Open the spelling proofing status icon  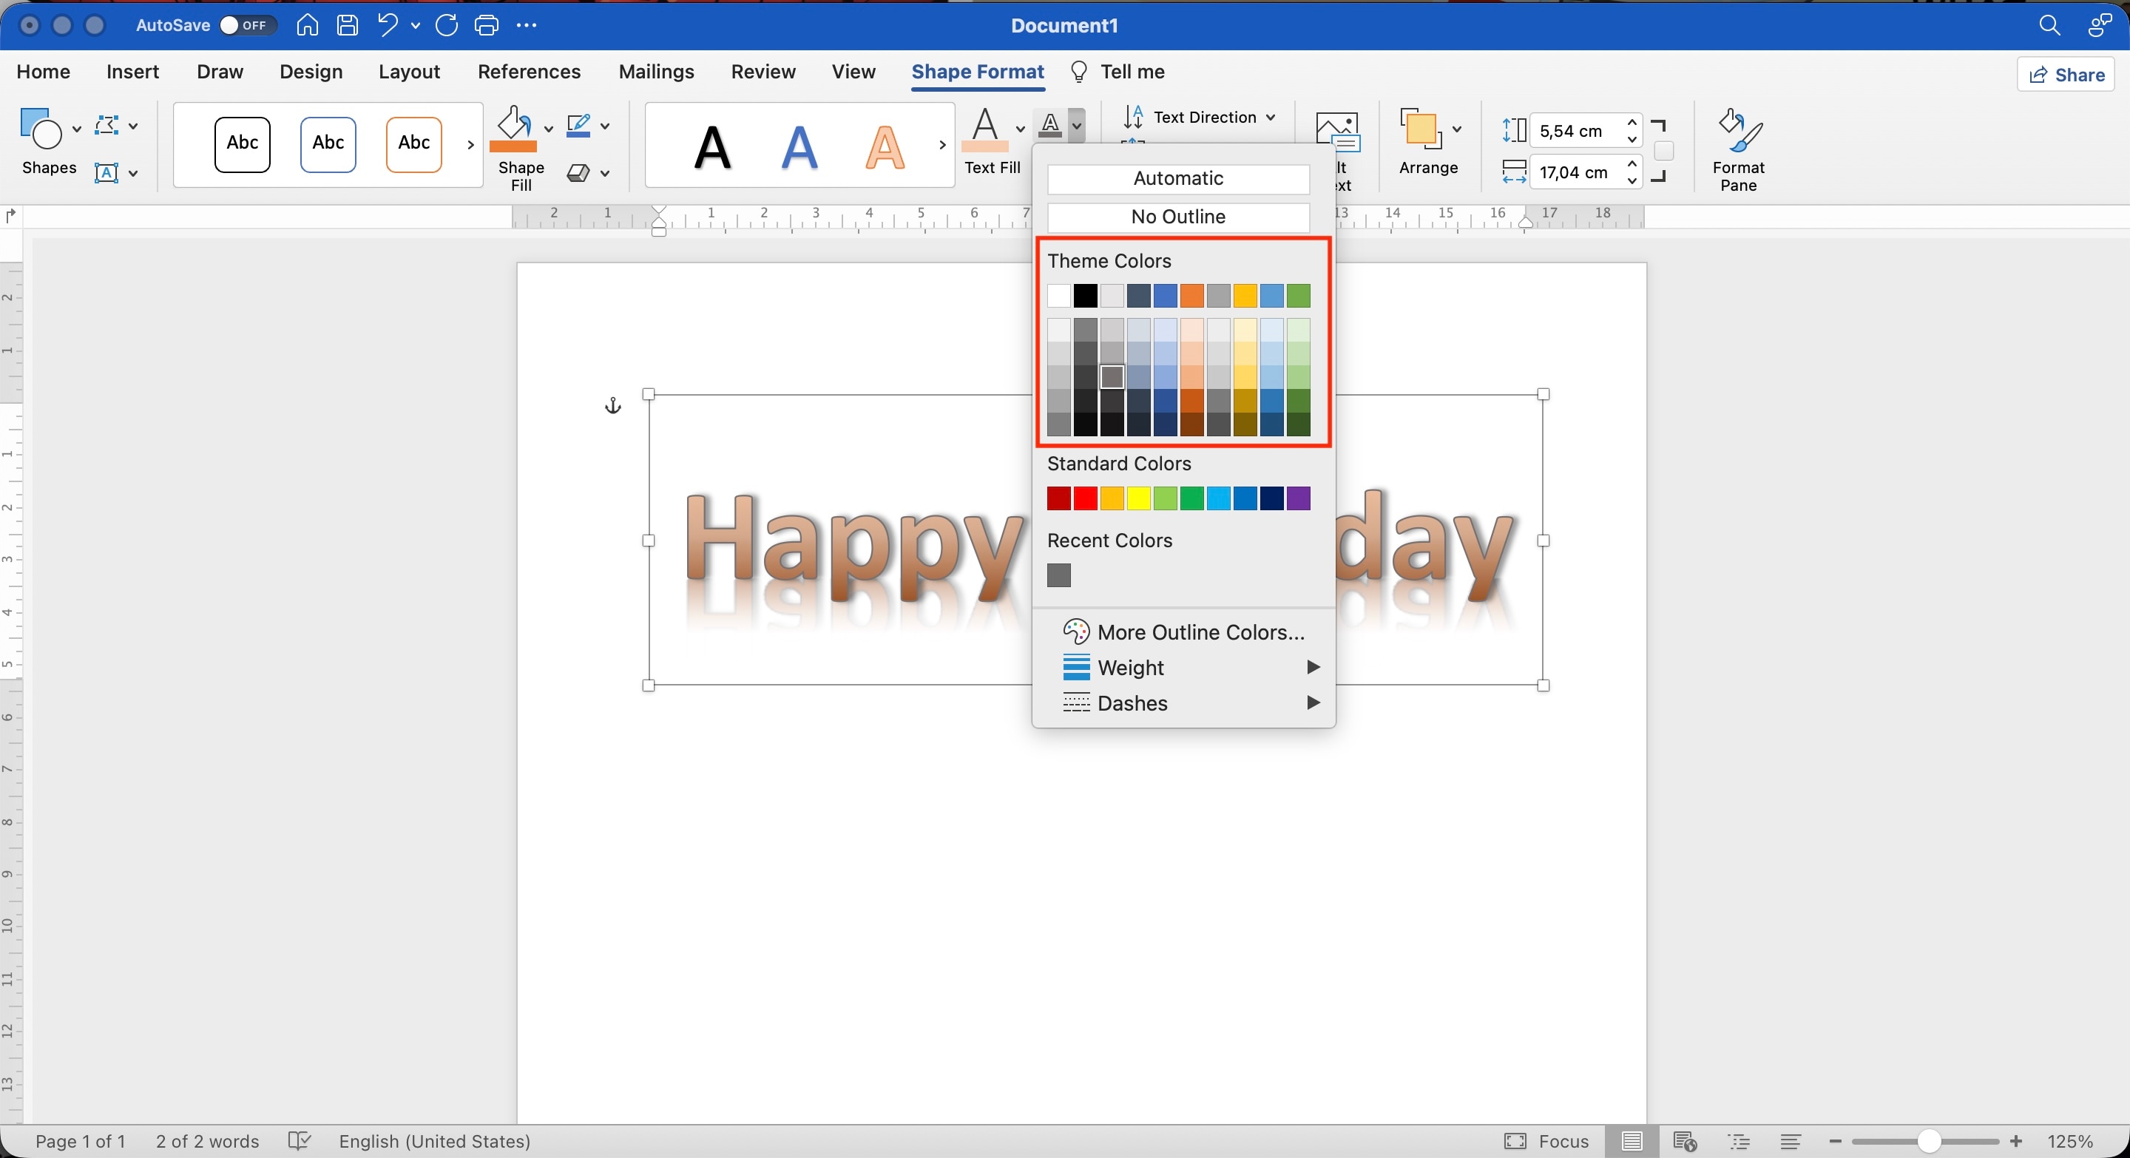[x=300, y=1142]
